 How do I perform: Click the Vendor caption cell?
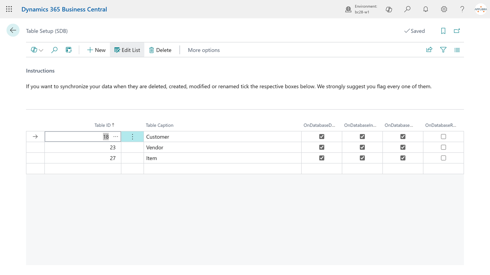[x=222, y=147]
